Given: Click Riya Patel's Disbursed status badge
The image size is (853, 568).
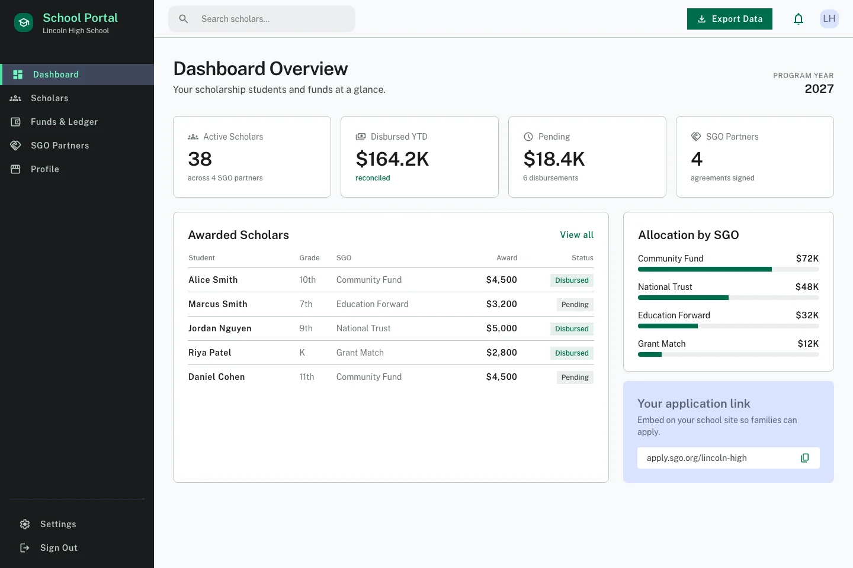Looking at the screenshot, I should click(572, 353).
